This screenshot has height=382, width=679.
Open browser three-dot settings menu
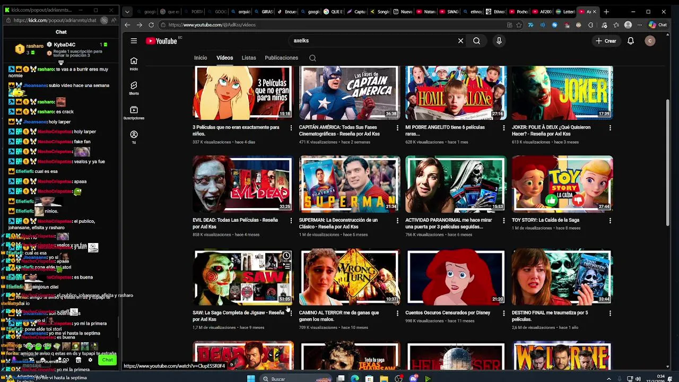coord(640,25)
